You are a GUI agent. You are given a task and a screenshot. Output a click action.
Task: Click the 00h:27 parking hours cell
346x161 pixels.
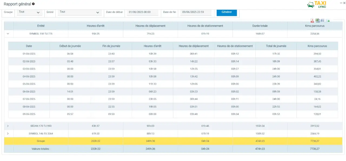pos(235,69)
